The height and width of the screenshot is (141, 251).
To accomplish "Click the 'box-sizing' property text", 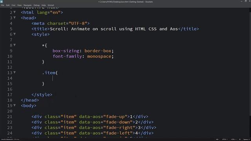I will pyautogui.click(x=66, y=51).
